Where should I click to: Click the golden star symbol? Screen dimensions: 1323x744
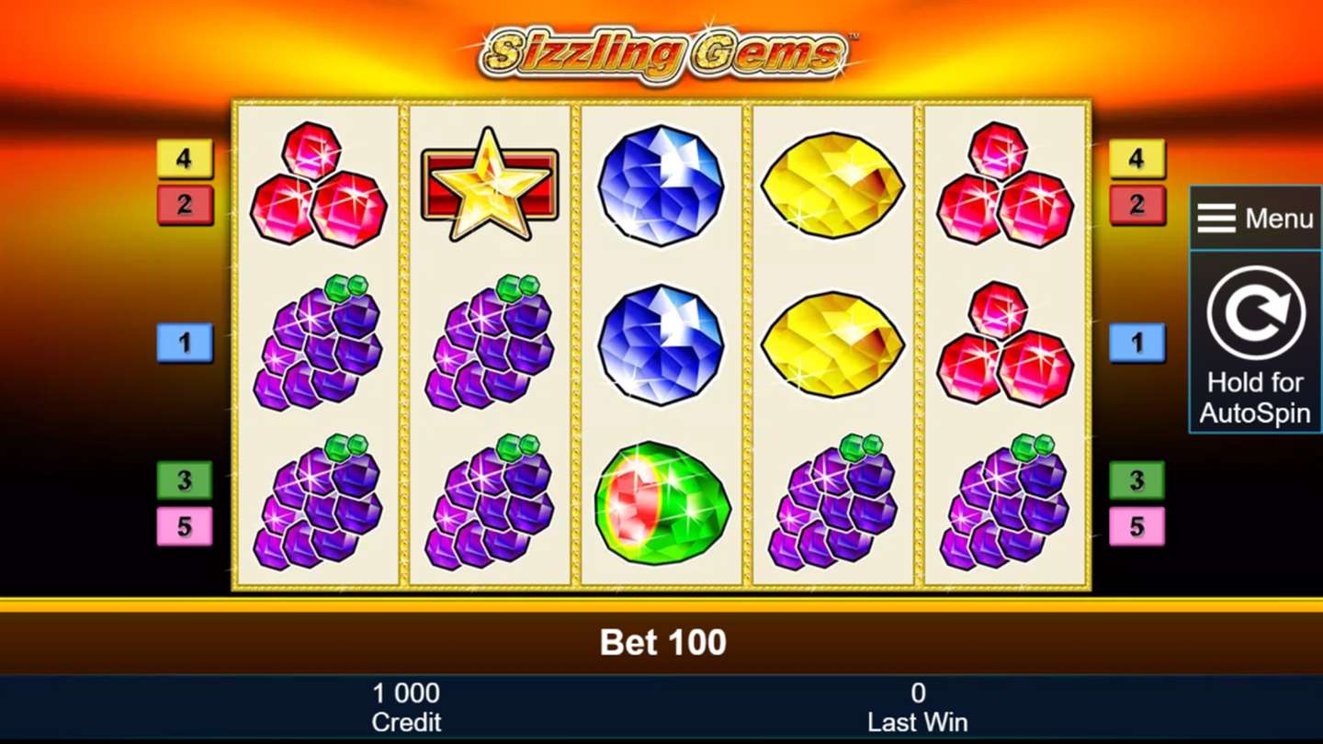[490, 185]
